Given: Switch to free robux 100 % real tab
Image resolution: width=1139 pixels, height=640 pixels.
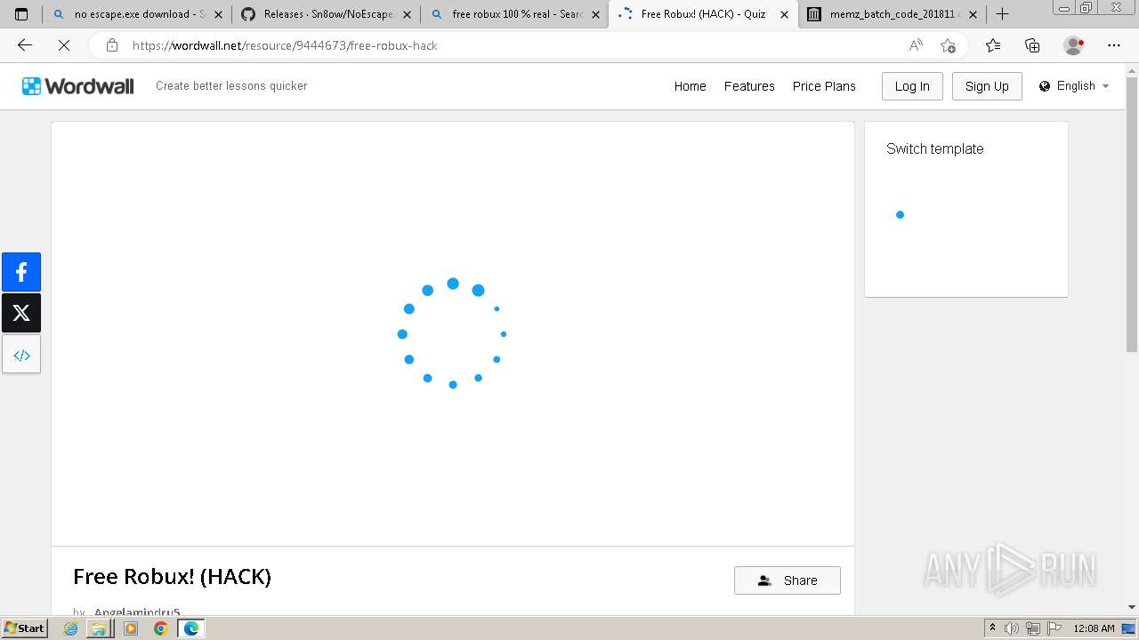Looking at the screenshot, I should tap(514, 14).
